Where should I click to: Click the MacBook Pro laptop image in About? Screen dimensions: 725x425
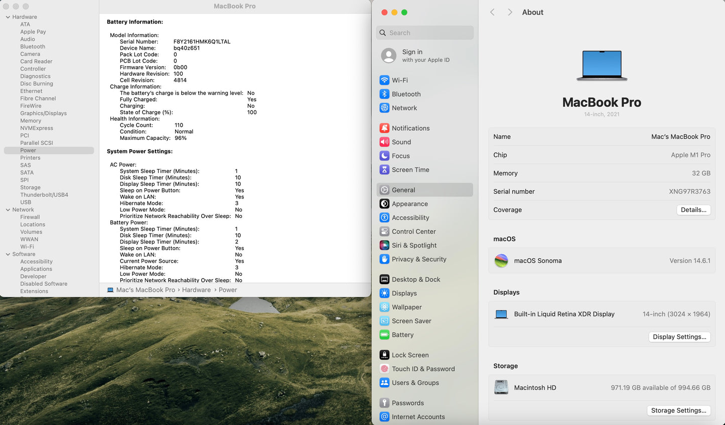(602, 65)
